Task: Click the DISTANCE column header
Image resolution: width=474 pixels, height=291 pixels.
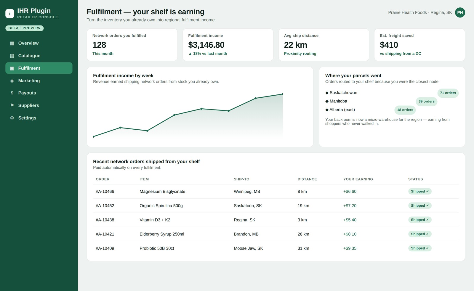Action: click(307, 179)
